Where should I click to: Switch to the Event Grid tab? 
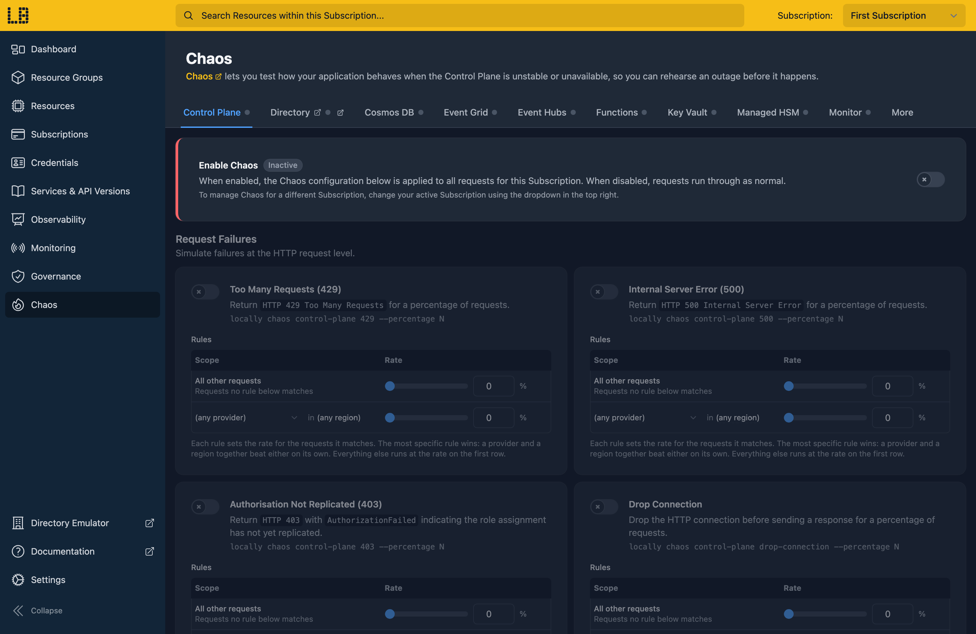point(470,112)
